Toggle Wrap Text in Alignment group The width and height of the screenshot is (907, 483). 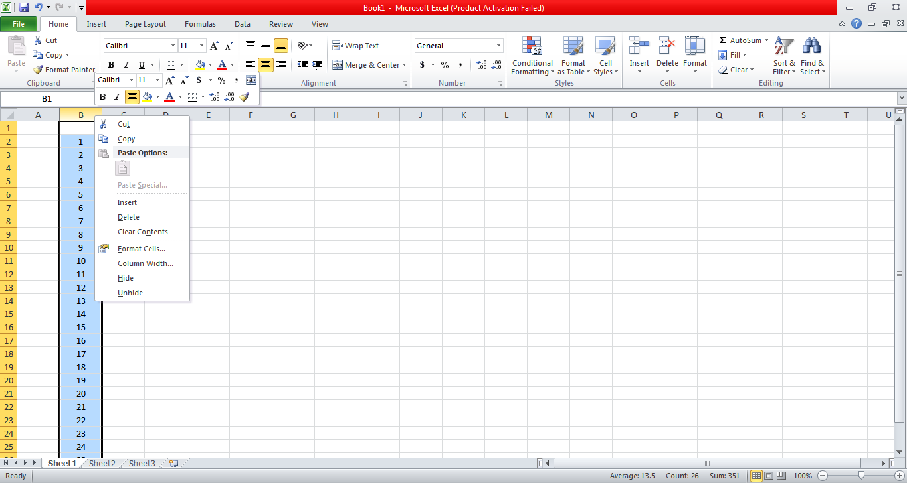(x=355, y=46)
